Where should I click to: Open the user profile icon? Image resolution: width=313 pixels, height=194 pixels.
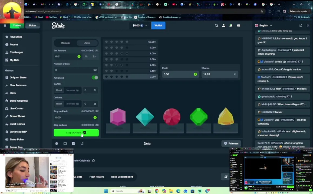click(x=223, y=25)
